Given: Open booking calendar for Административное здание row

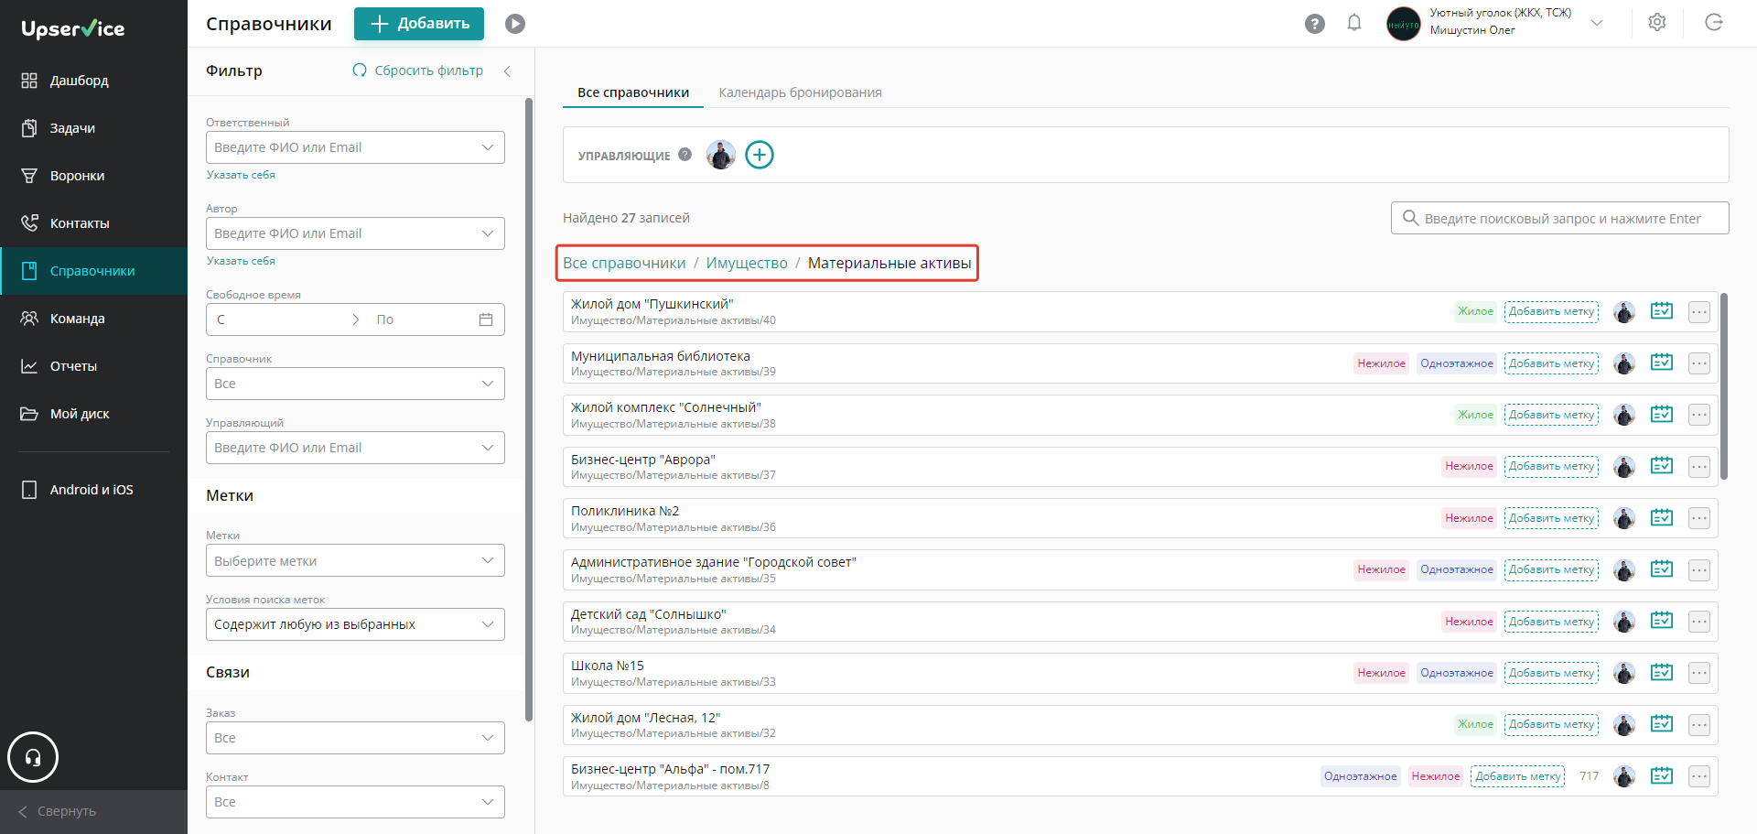Looking at the screenshot, I should tap(1662, 569).
